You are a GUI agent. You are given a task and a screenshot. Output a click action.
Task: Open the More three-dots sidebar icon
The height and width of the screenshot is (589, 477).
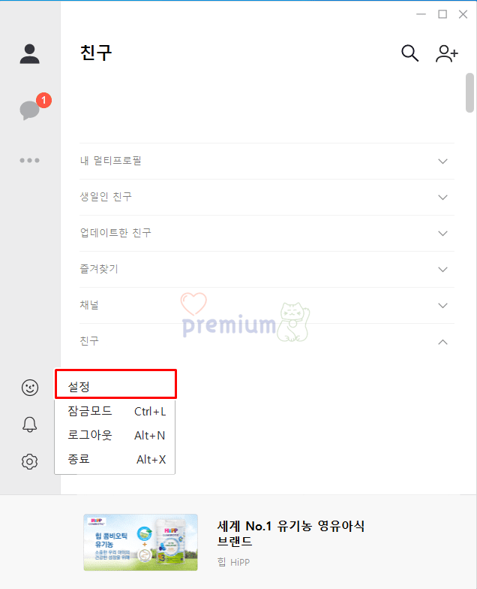coord(30,161)
